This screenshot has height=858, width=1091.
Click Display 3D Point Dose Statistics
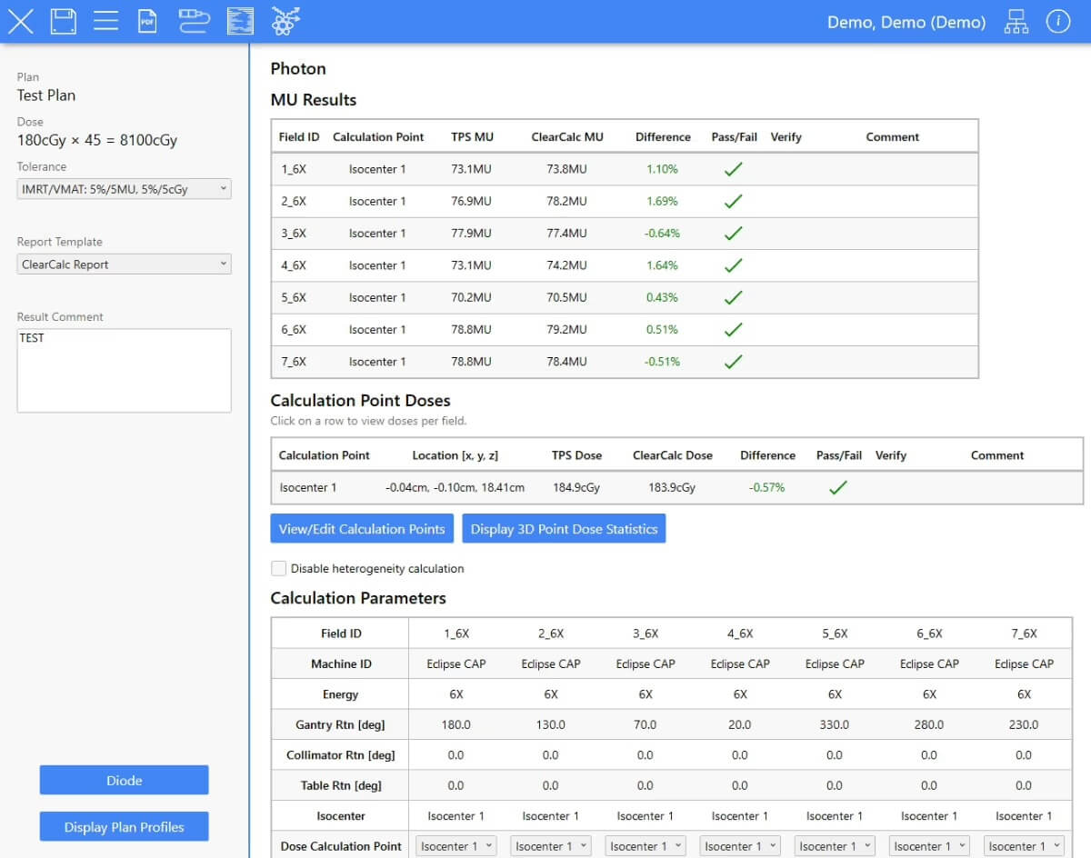click(x=564, y=529)
